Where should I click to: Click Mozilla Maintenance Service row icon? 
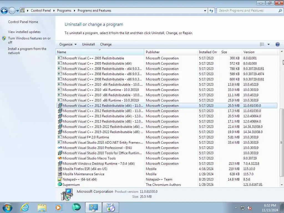point(60,174)
